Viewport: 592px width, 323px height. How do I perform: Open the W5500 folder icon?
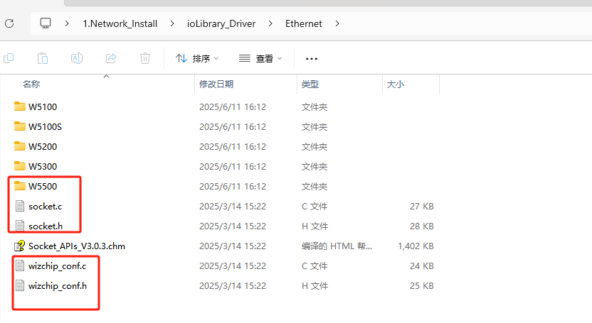20,186
